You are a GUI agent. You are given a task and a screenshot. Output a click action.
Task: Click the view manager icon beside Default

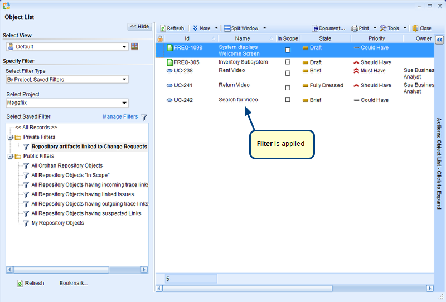pyautogui.click(x=134, y=46)
